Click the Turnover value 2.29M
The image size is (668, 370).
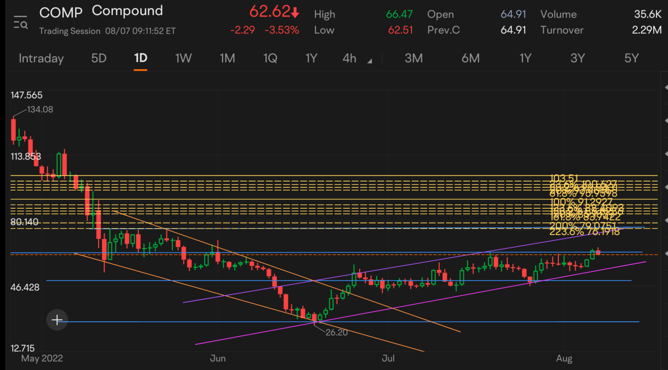point(647,30)
